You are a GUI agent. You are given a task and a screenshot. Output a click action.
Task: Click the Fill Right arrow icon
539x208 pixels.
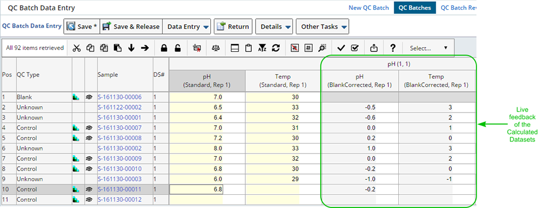coord(145,48)
